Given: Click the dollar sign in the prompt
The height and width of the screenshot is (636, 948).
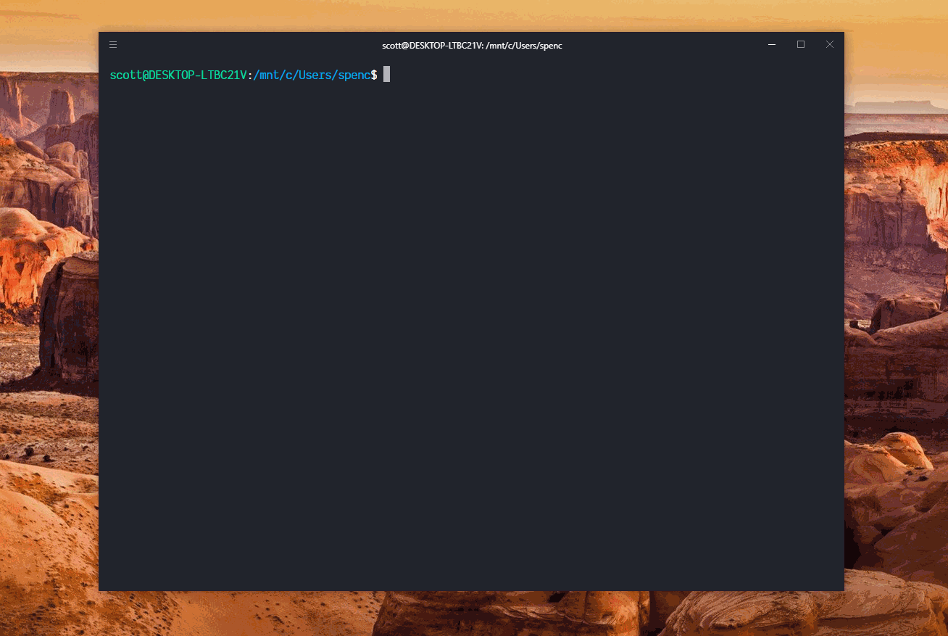Looking at the screenshot, I should (374, 75).
